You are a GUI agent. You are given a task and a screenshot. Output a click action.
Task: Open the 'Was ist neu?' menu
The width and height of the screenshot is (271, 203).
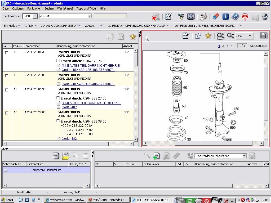coord(65,8)
